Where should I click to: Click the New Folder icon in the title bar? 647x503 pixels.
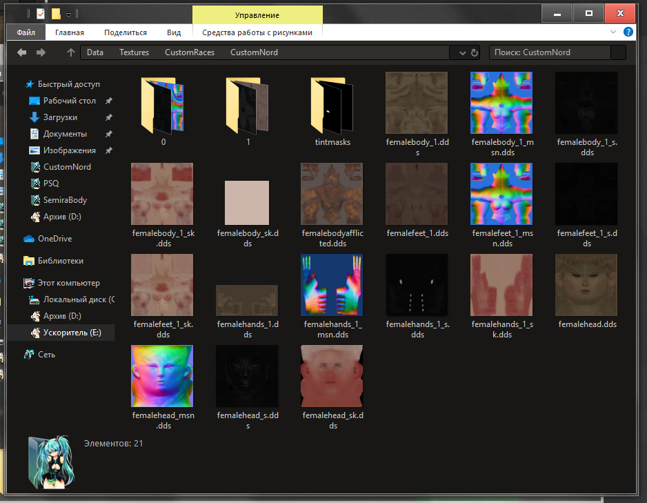click(x=56, y=13)
